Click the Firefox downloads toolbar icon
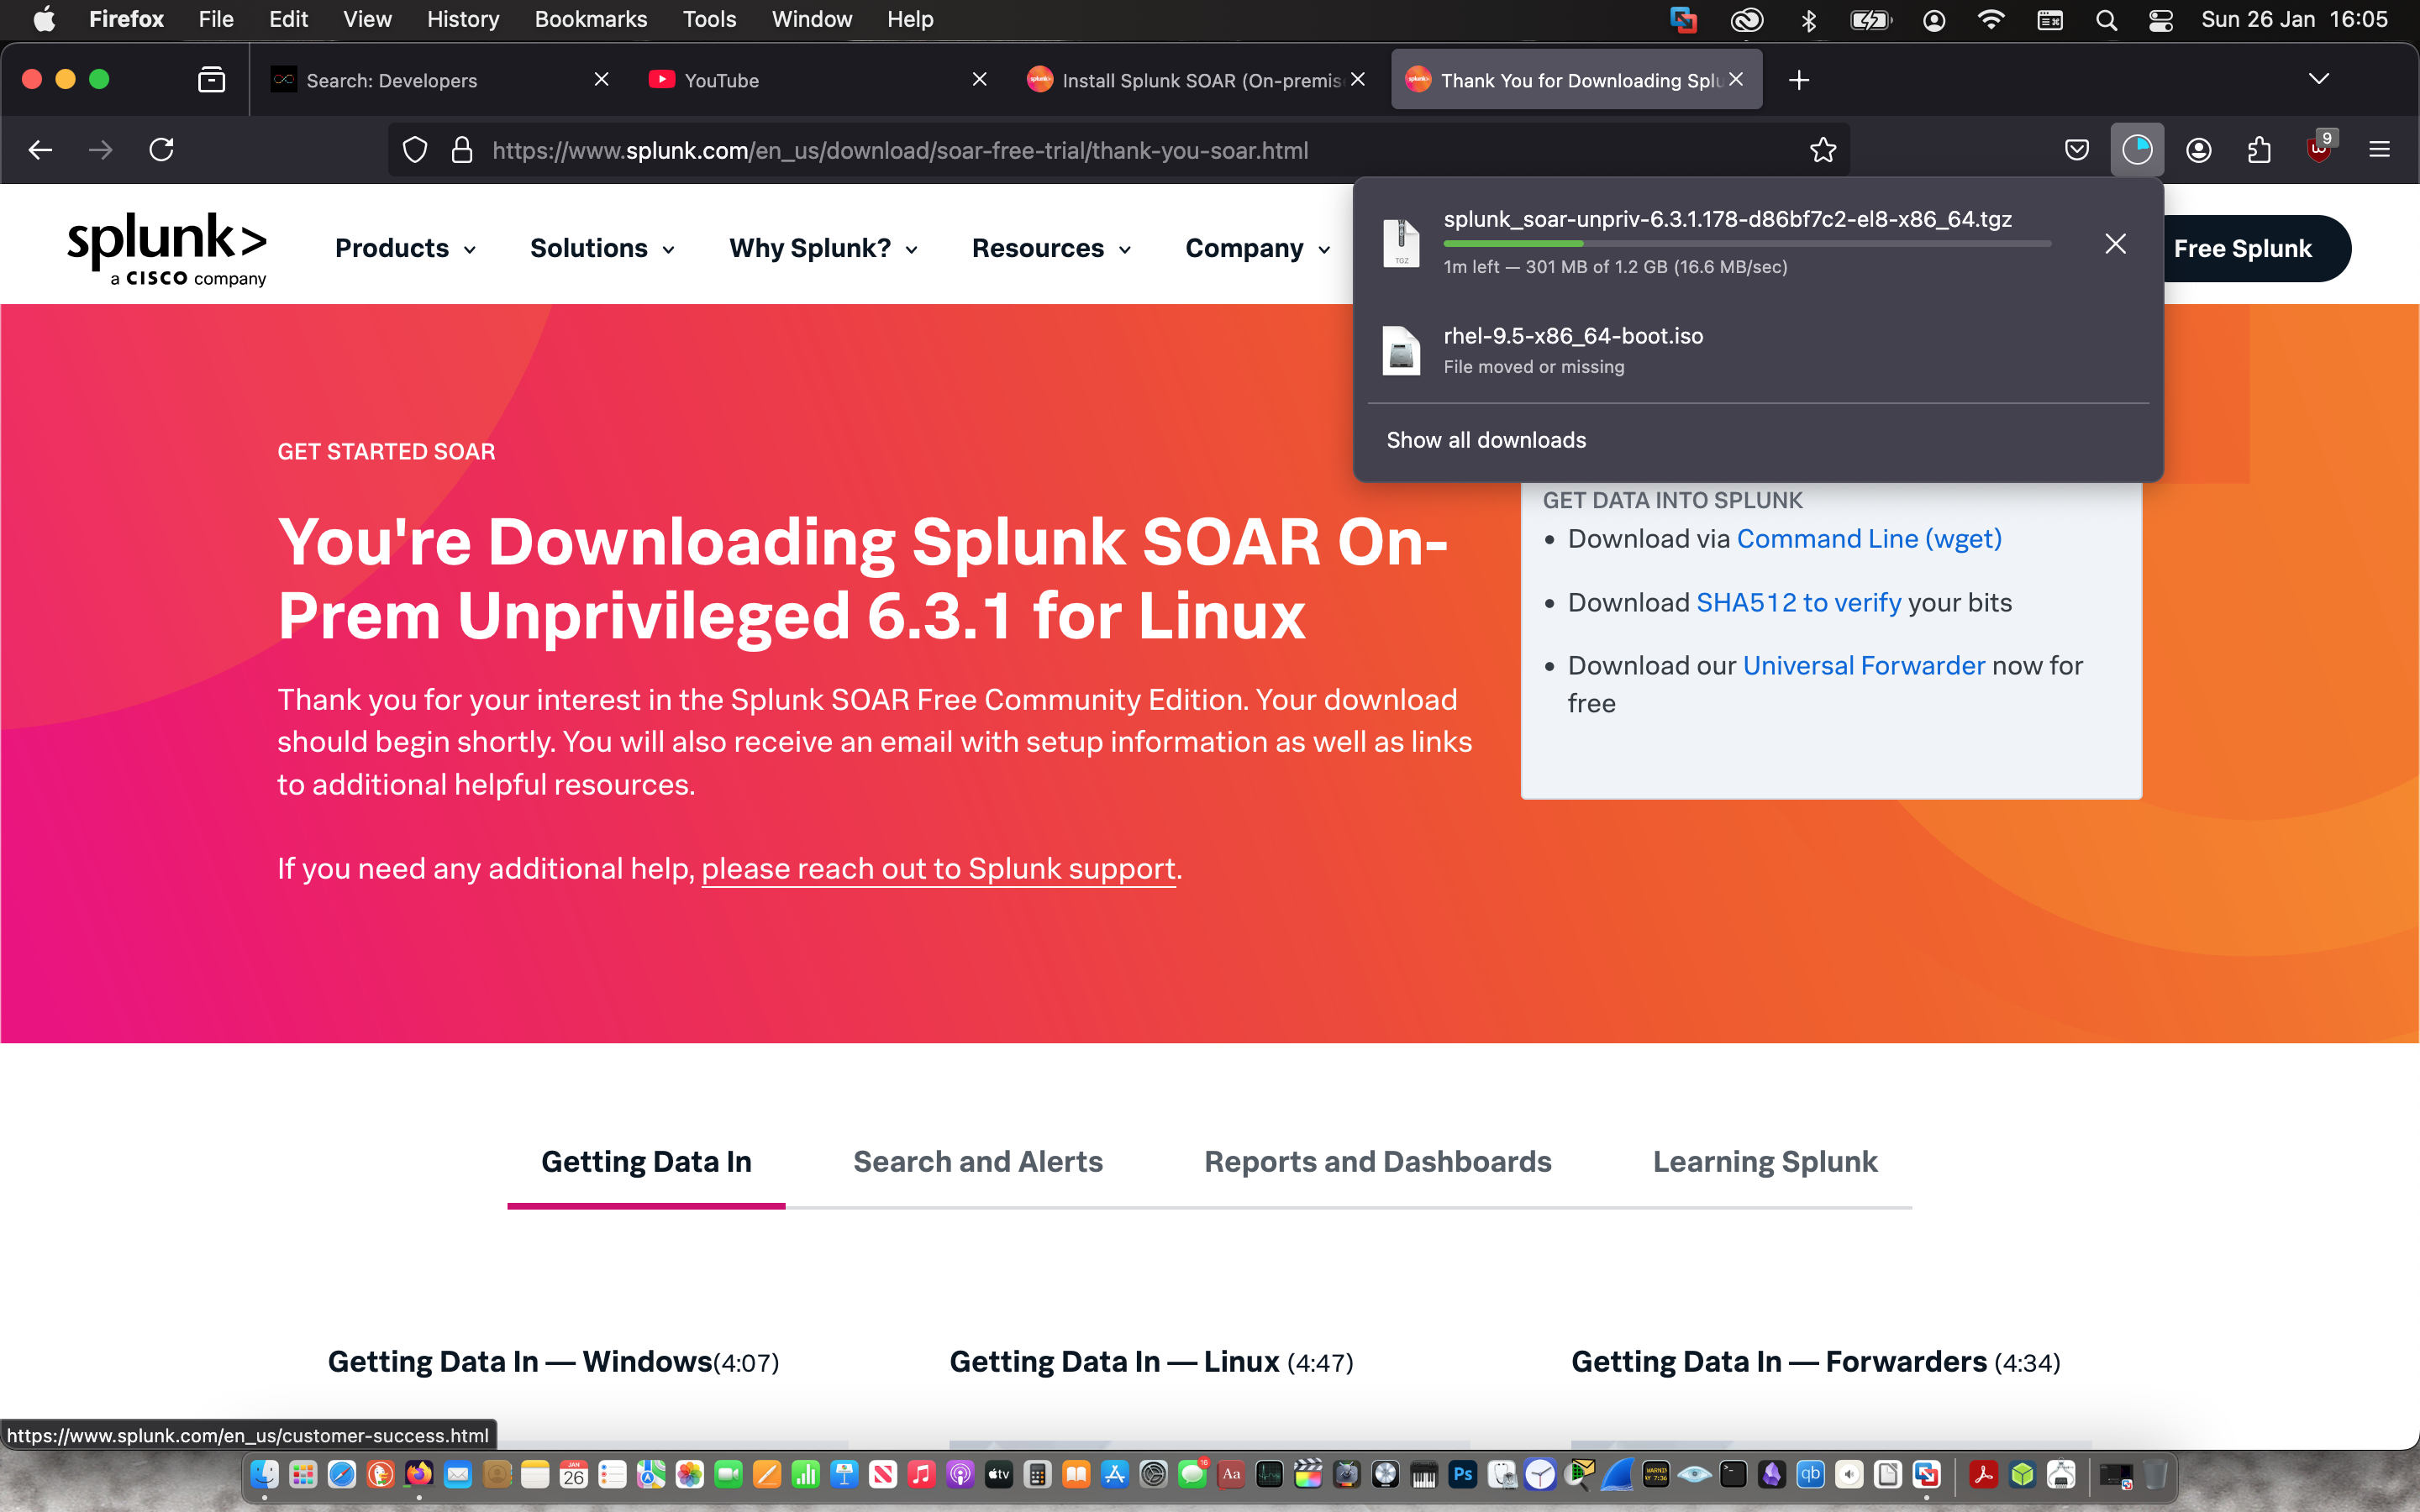Screen dimensions: 2420x1512 coord(2136,150)
